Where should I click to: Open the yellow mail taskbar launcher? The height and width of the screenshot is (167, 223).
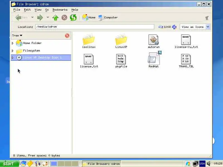[x=30, y=164]
